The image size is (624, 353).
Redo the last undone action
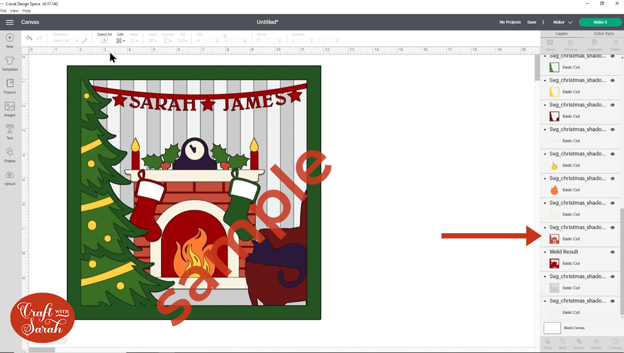click(x=40, y=38)
